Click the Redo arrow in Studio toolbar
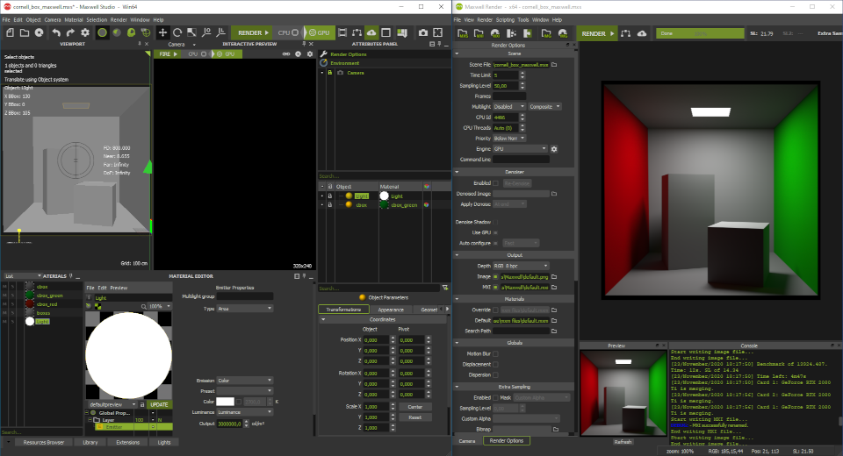Viewport: 843px width, 456px height. (x=70, y=32)
